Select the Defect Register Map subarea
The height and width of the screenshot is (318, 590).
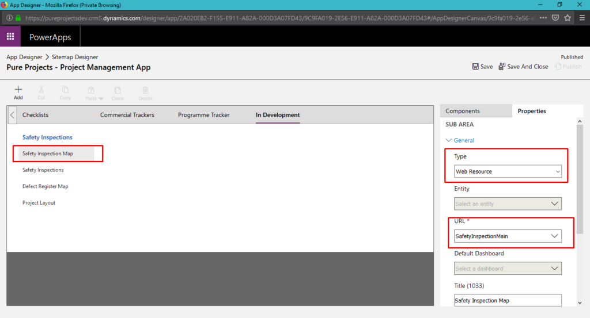pos(45,186)
